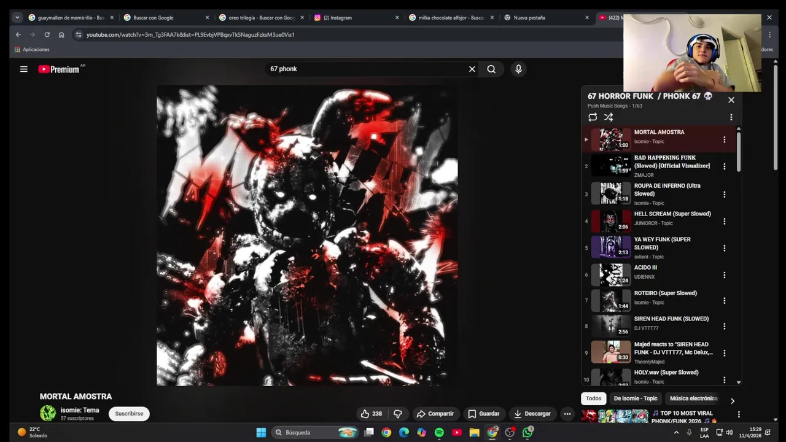Switch to guaymallen de membrillo tab

[x=71, y=18]
